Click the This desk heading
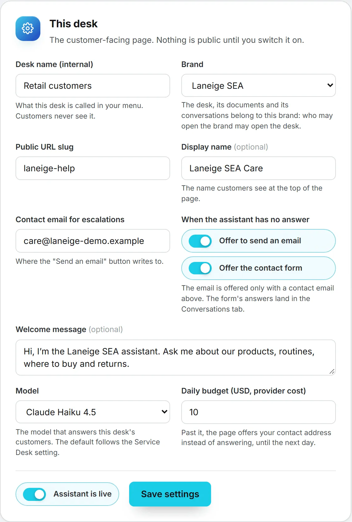352x522 pixels. tap(74, 24)
